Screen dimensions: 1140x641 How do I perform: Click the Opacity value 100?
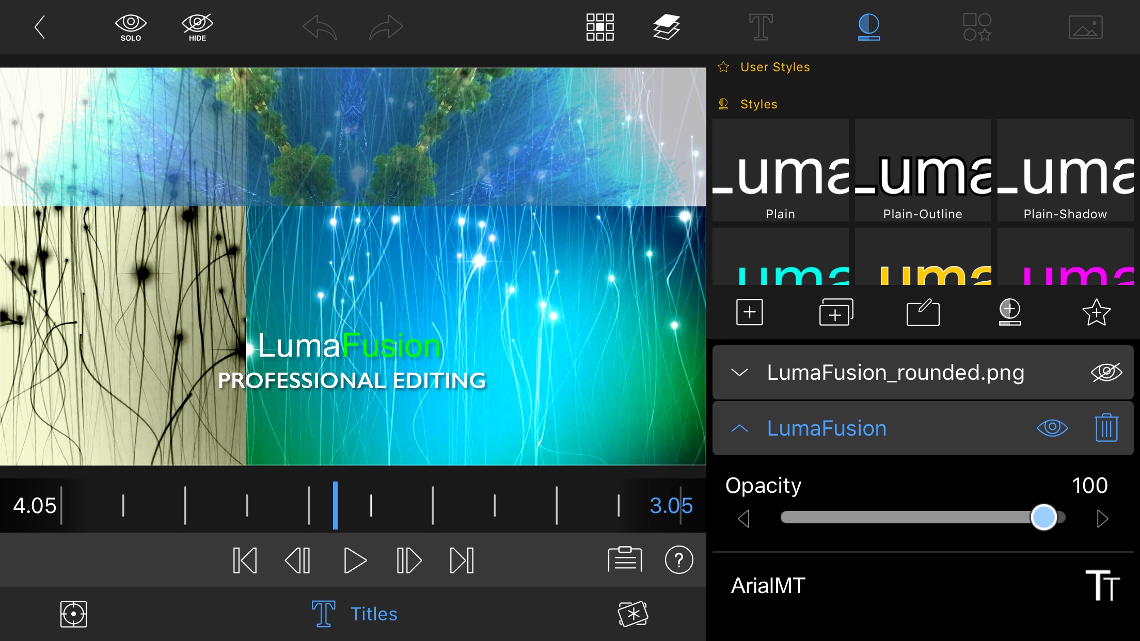tap(1090, 486)
